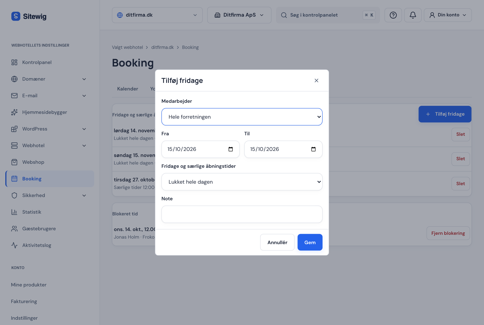Focus the Søg i kontrolpanelet search box

coord(328,15)
